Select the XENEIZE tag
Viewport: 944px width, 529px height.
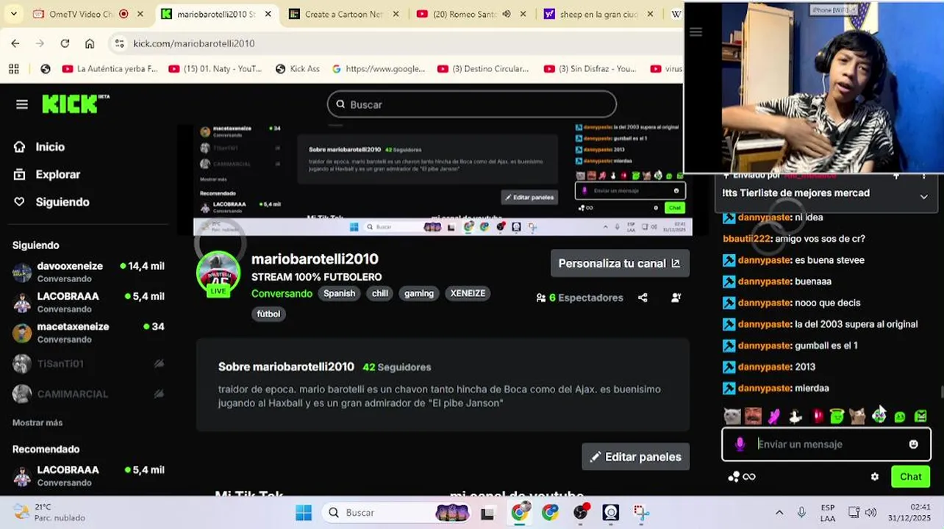point(468,293)
